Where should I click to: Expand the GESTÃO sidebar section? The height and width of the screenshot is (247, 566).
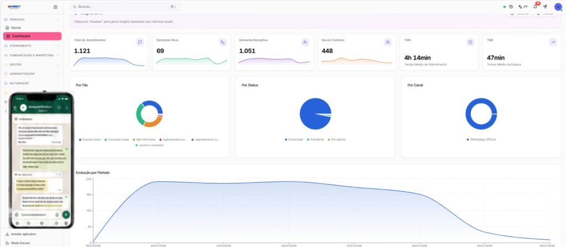click(32, 64)
